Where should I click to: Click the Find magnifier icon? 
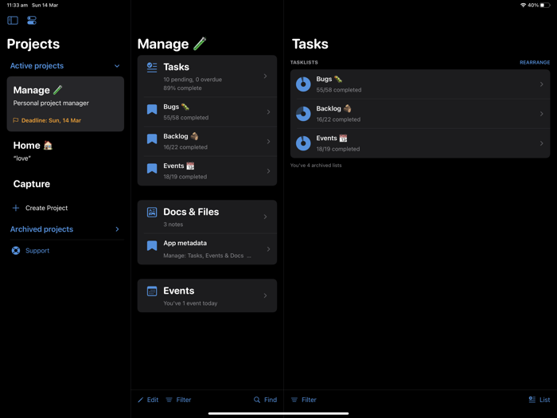tap(257, 400)
